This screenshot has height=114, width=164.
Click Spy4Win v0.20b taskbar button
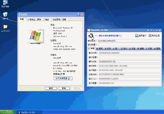tap(29, 112)
